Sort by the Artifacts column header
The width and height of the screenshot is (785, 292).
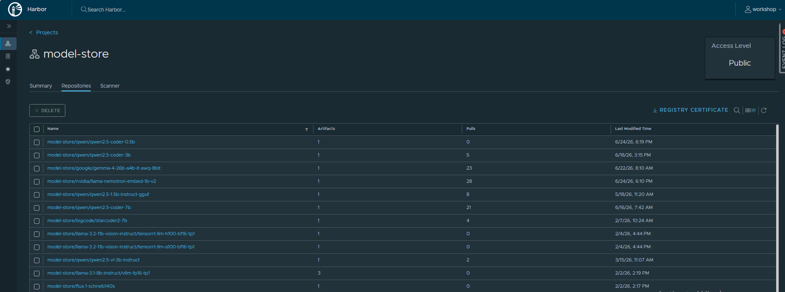(326, 129)
